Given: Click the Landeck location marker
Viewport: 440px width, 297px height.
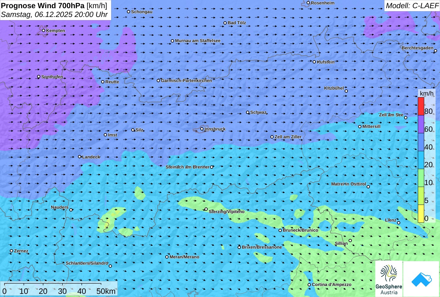Looking at the screenshot, I should (80, 157).
